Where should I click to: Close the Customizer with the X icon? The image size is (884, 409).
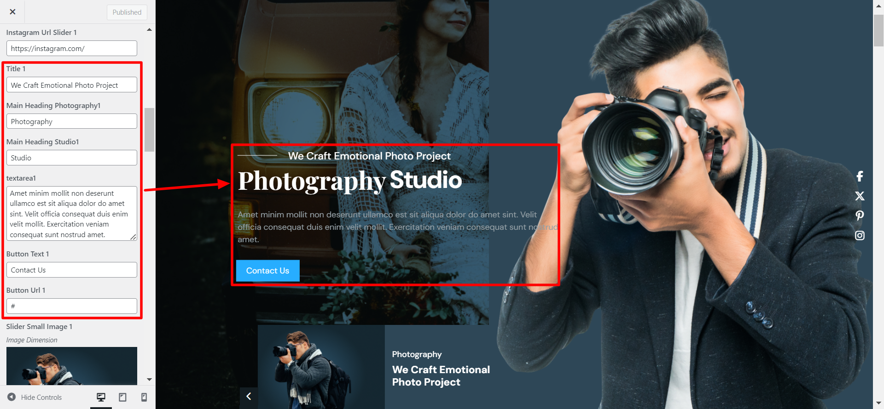[x=12, y=12]
